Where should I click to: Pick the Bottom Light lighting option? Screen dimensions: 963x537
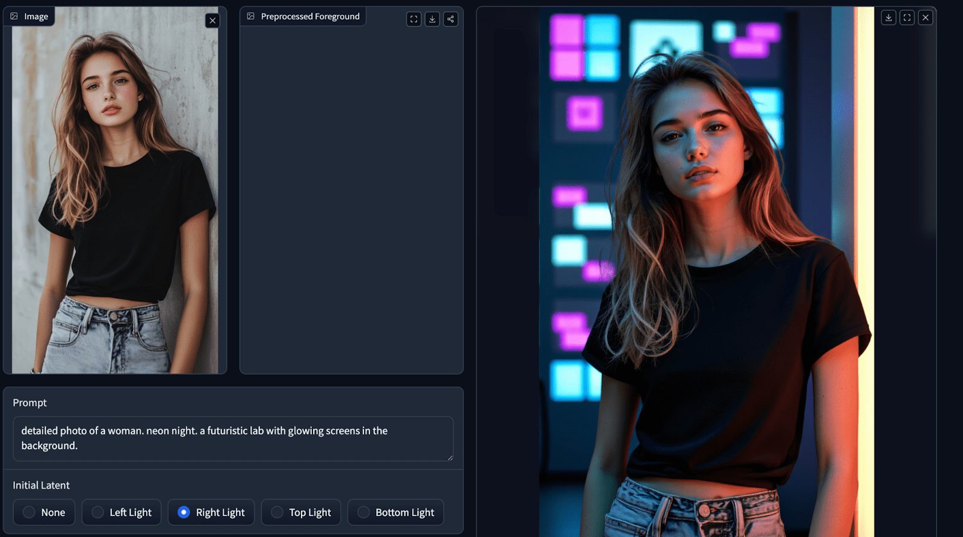364,512
